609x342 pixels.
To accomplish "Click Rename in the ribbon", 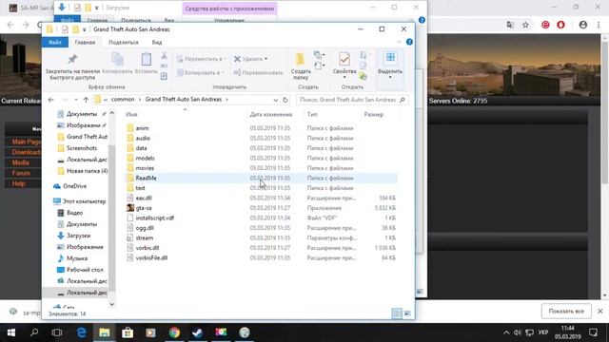I will click(258, 72).
